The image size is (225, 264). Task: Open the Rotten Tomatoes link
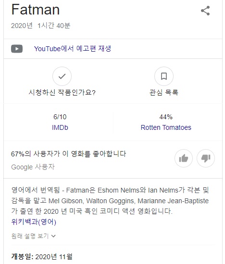pyautogui.click(x=166, y=127)
